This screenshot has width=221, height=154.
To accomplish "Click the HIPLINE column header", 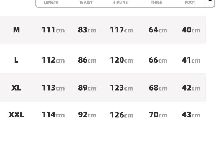I will click(x=120, y=2).
